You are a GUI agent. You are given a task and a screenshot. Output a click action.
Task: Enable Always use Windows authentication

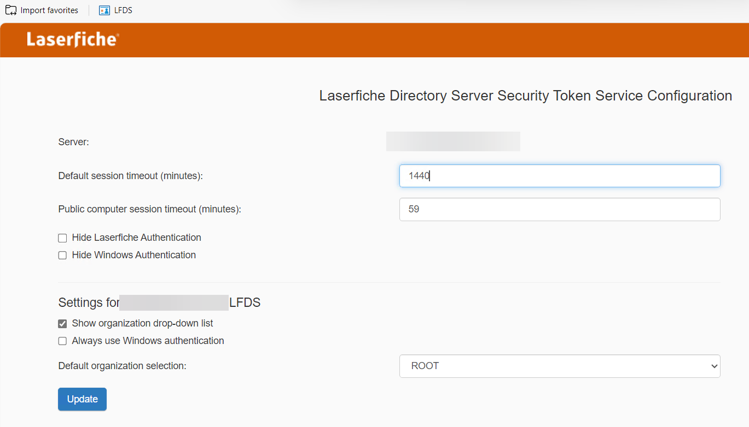click(x=62, y=341)
